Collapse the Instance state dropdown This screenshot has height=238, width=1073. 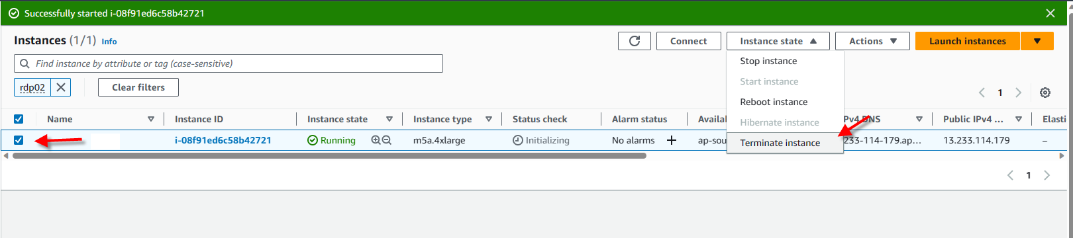[x=778, y=41]
